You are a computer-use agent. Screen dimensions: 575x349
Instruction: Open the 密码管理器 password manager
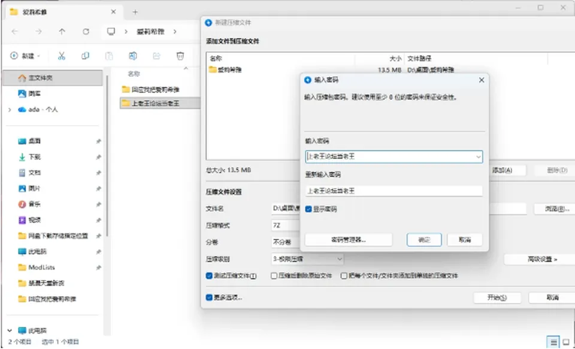click(x=349, y=240)
